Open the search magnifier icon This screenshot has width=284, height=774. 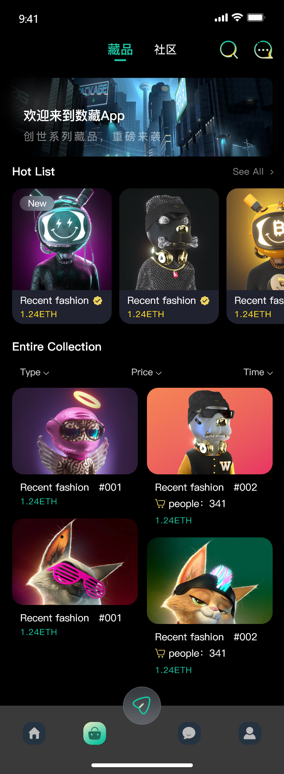pos(229,50)
